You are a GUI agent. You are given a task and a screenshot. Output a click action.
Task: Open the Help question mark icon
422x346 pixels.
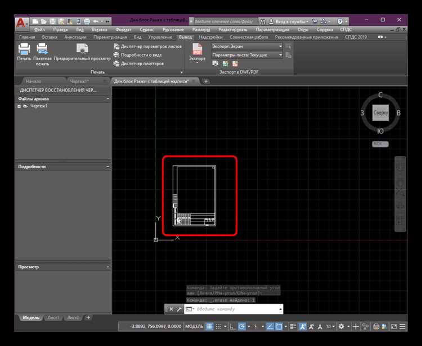click(x=340, y=21)
